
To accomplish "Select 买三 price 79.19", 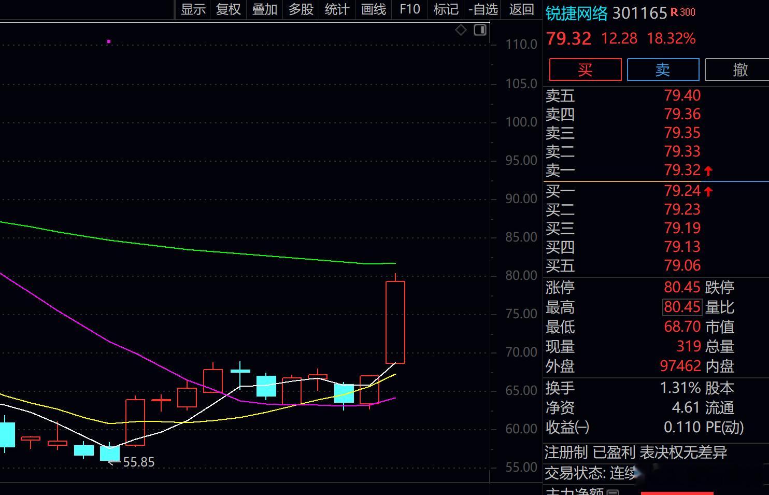I will [682, 228].
